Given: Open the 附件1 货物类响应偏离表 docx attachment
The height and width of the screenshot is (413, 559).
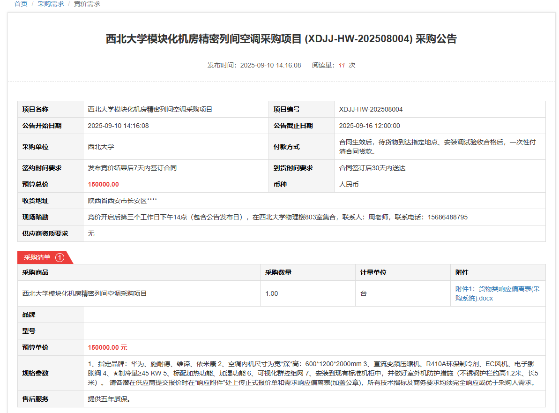Looking at the screenshot, I should 497,293.
